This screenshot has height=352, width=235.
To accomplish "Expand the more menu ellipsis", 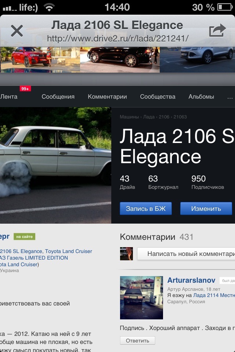I will click(230, 97).
